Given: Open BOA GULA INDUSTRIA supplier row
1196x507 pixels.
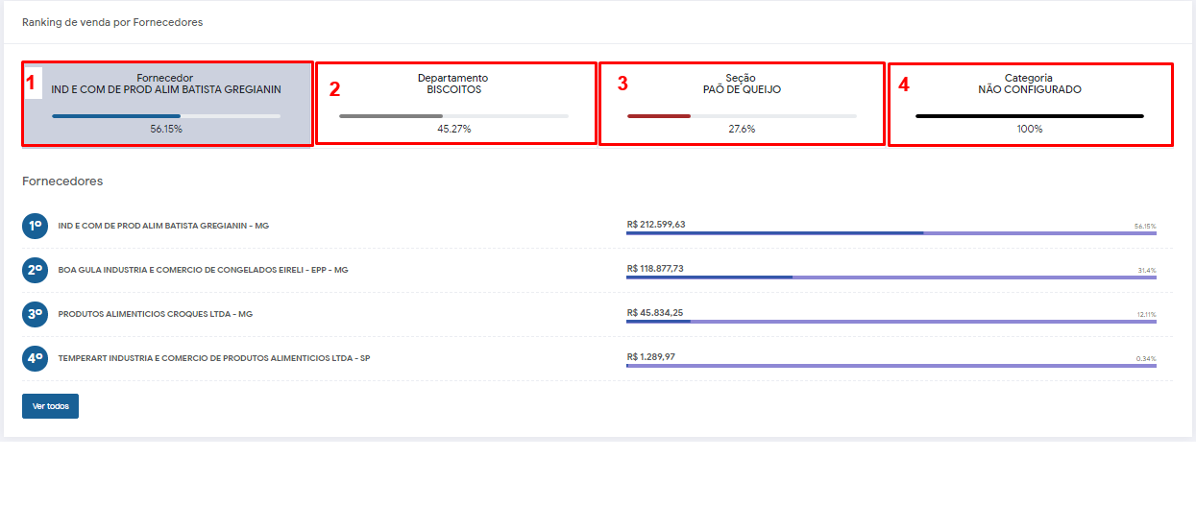Looking at the screenshot, I should pos(203,270).
